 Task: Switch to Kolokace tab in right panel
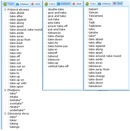click(105, 4)
